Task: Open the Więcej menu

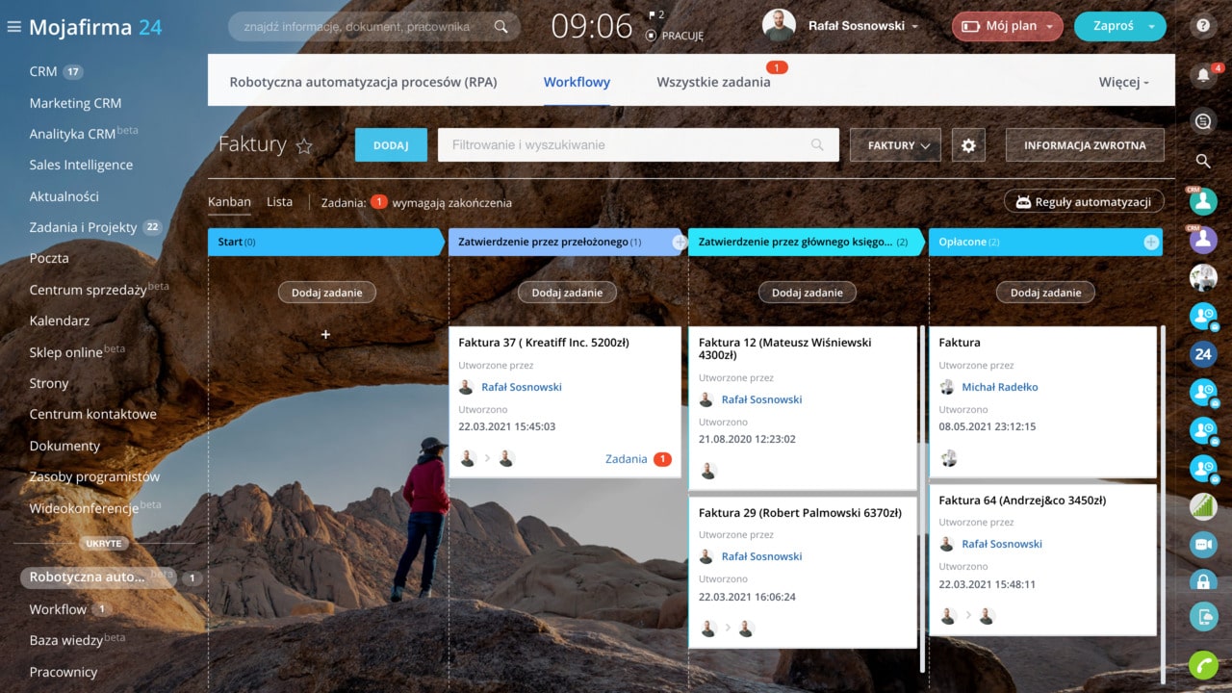Action: point(1123,83)
